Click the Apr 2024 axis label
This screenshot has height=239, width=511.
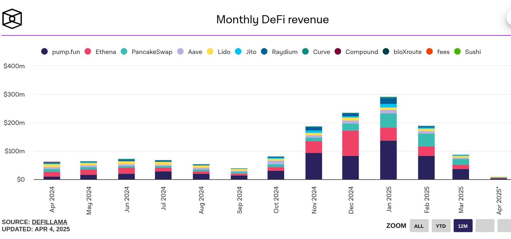[x=52, y=199]
